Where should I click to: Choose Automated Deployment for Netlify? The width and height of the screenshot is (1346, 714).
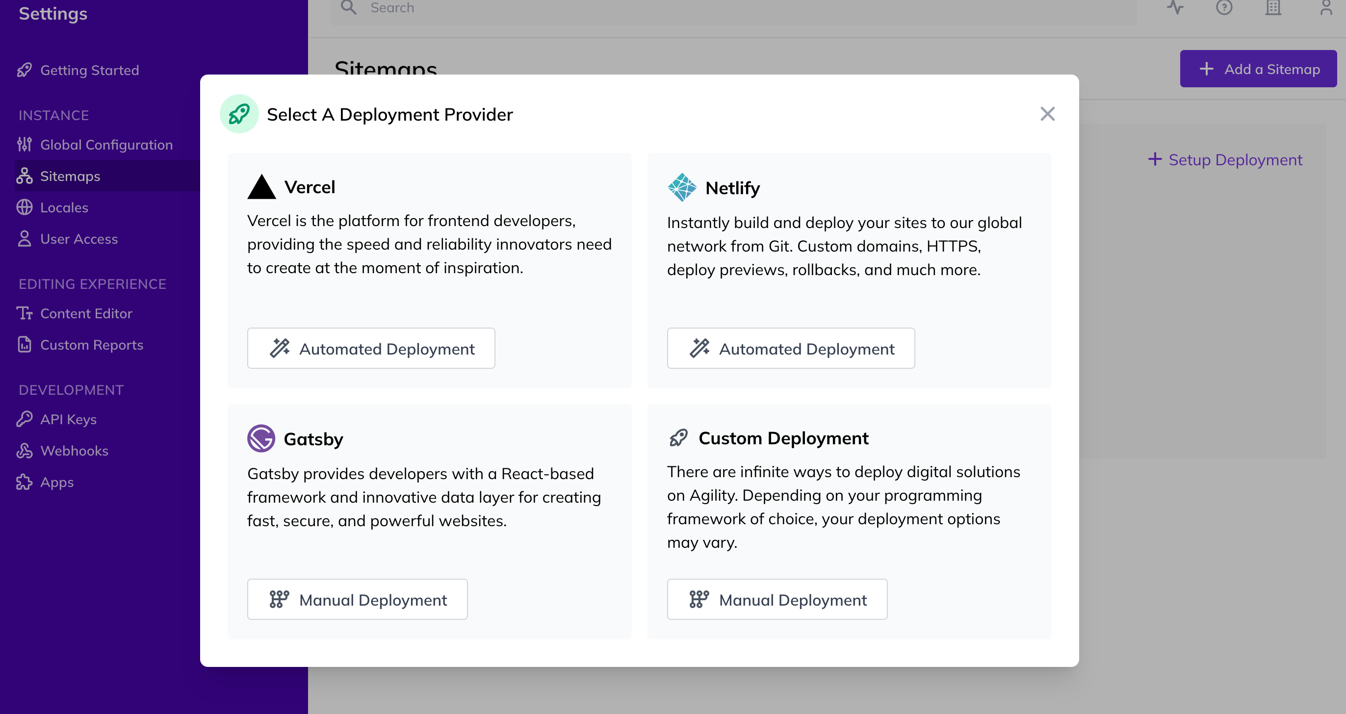coord(791,348)
